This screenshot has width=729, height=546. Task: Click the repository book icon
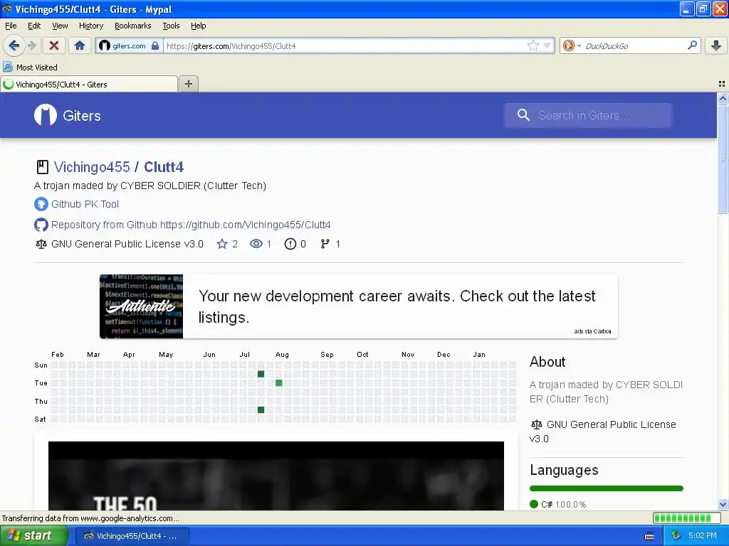[x=42, y=167]
